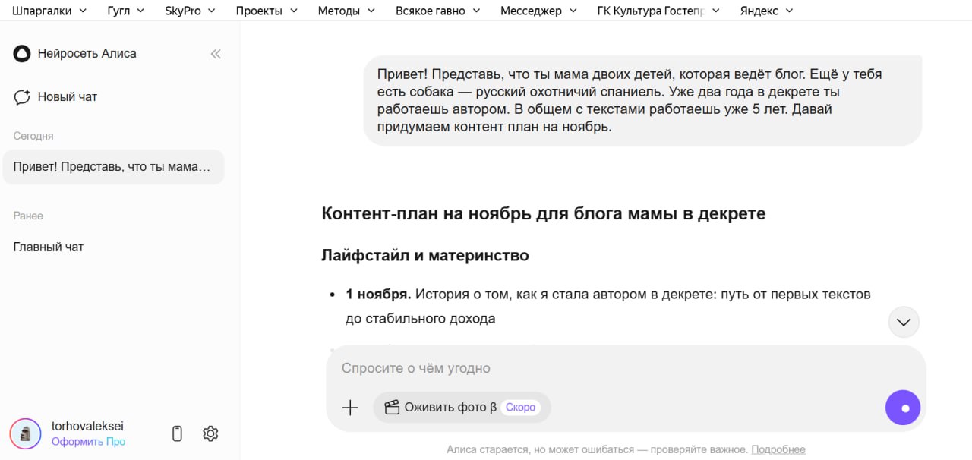Click the torhovaleksei profile avatar
The height and width of the screenshot is (460, 972).
[x=25, y=433]
